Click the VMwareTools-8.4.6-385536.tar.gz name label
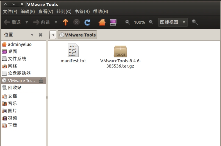Screen dimensions: 221x146 click(x=120, y=63)
